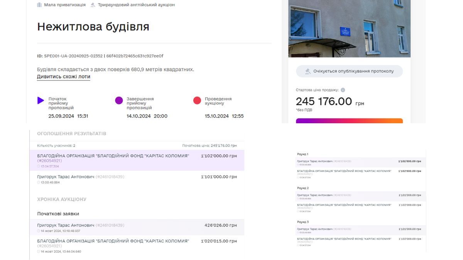This screenshot has width=463, height=260.
Task: Select the building photo thumbnail
Action: coord(349,29)
